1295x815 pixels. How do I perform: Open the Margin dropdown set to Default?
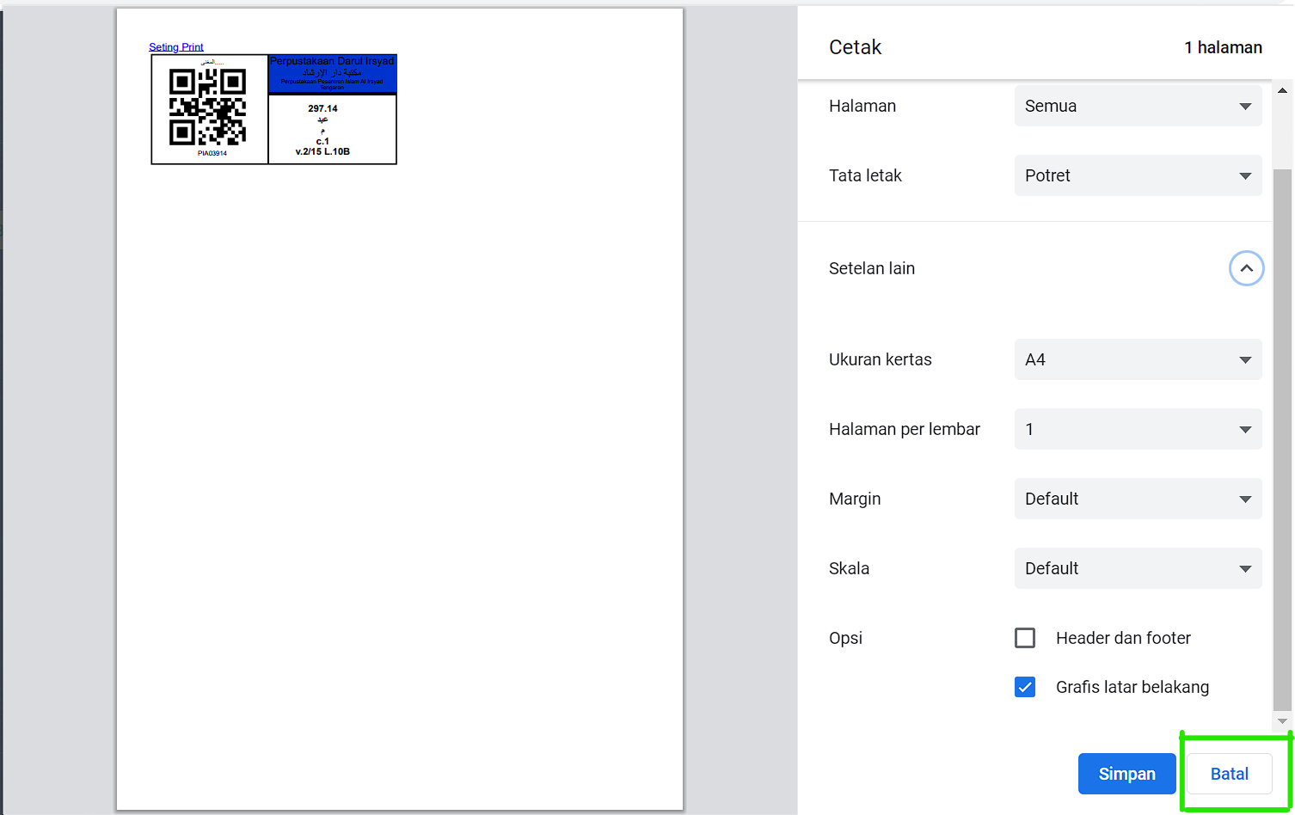[x=1138, y=499]
